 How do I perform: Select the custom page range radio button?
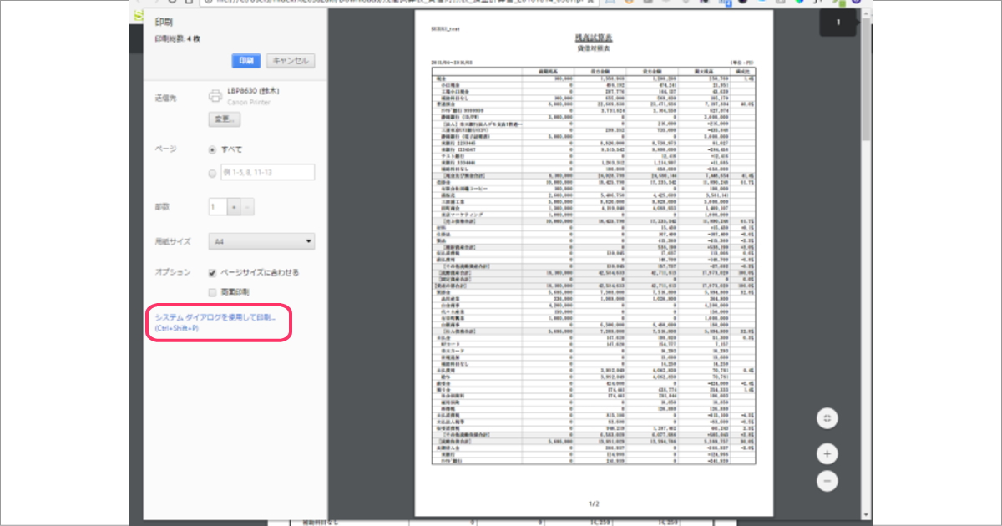pos(213,173)
